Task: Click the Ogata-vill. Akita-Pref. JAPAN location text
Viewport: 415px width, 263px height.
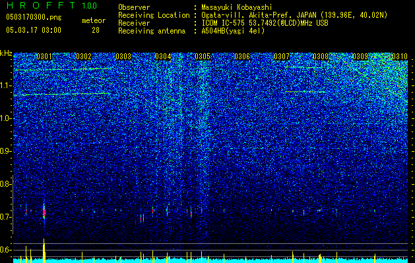Action: click(294, 15)
